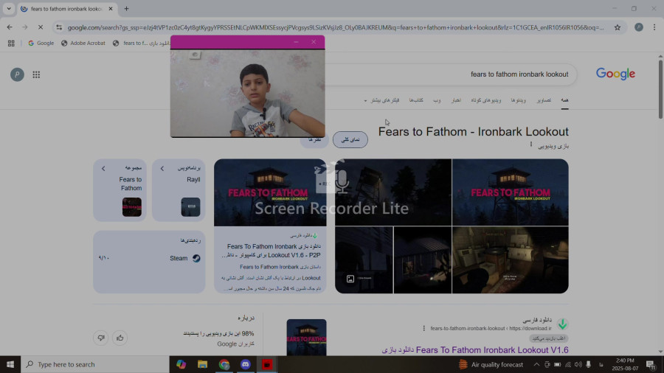The image size is (664, 373).
Task: Switch to the ویدیوها videos tab
Action: (x=519, y=101)
